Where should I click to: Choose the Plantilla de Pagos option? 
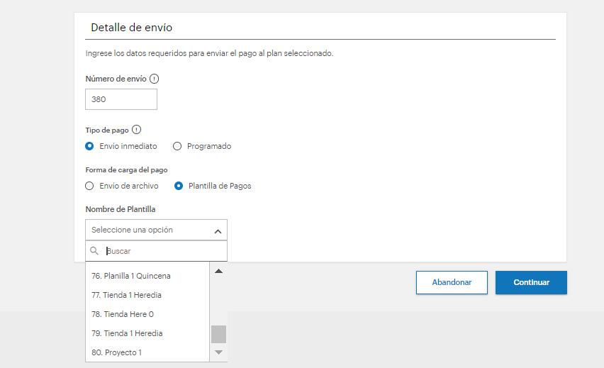point(179,186)
